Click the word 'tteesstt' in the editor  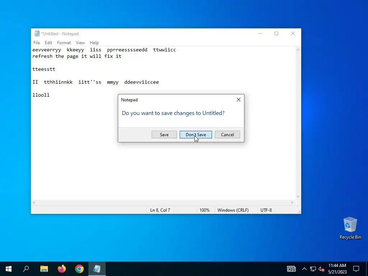(44, 69)
